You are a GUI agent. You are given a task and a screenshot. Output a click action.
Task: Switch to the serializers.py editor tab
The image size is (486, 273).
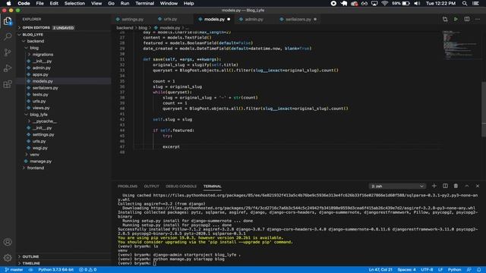298,19
